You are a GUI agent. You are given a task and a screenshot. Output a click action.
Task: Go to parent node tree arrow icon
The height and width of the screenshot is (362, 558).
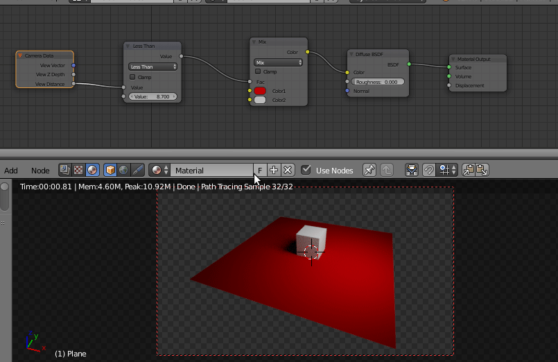(x=387, y=170)
